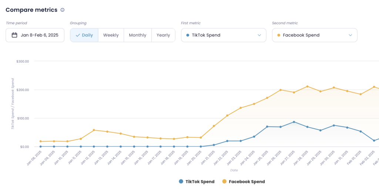Click the TikTok Spend point on Jan 30
Viewport: 379px width, 194px height.
click(334, 125)
